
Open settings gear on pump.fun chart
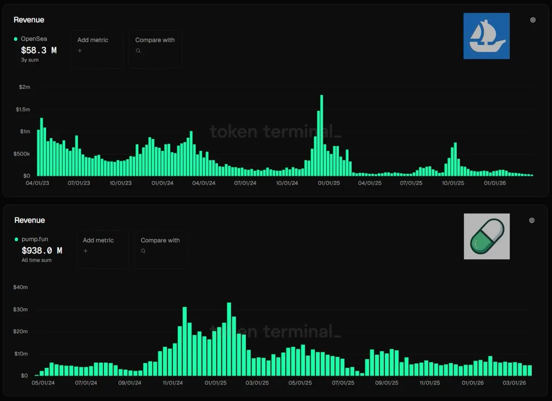pos(532,220)
